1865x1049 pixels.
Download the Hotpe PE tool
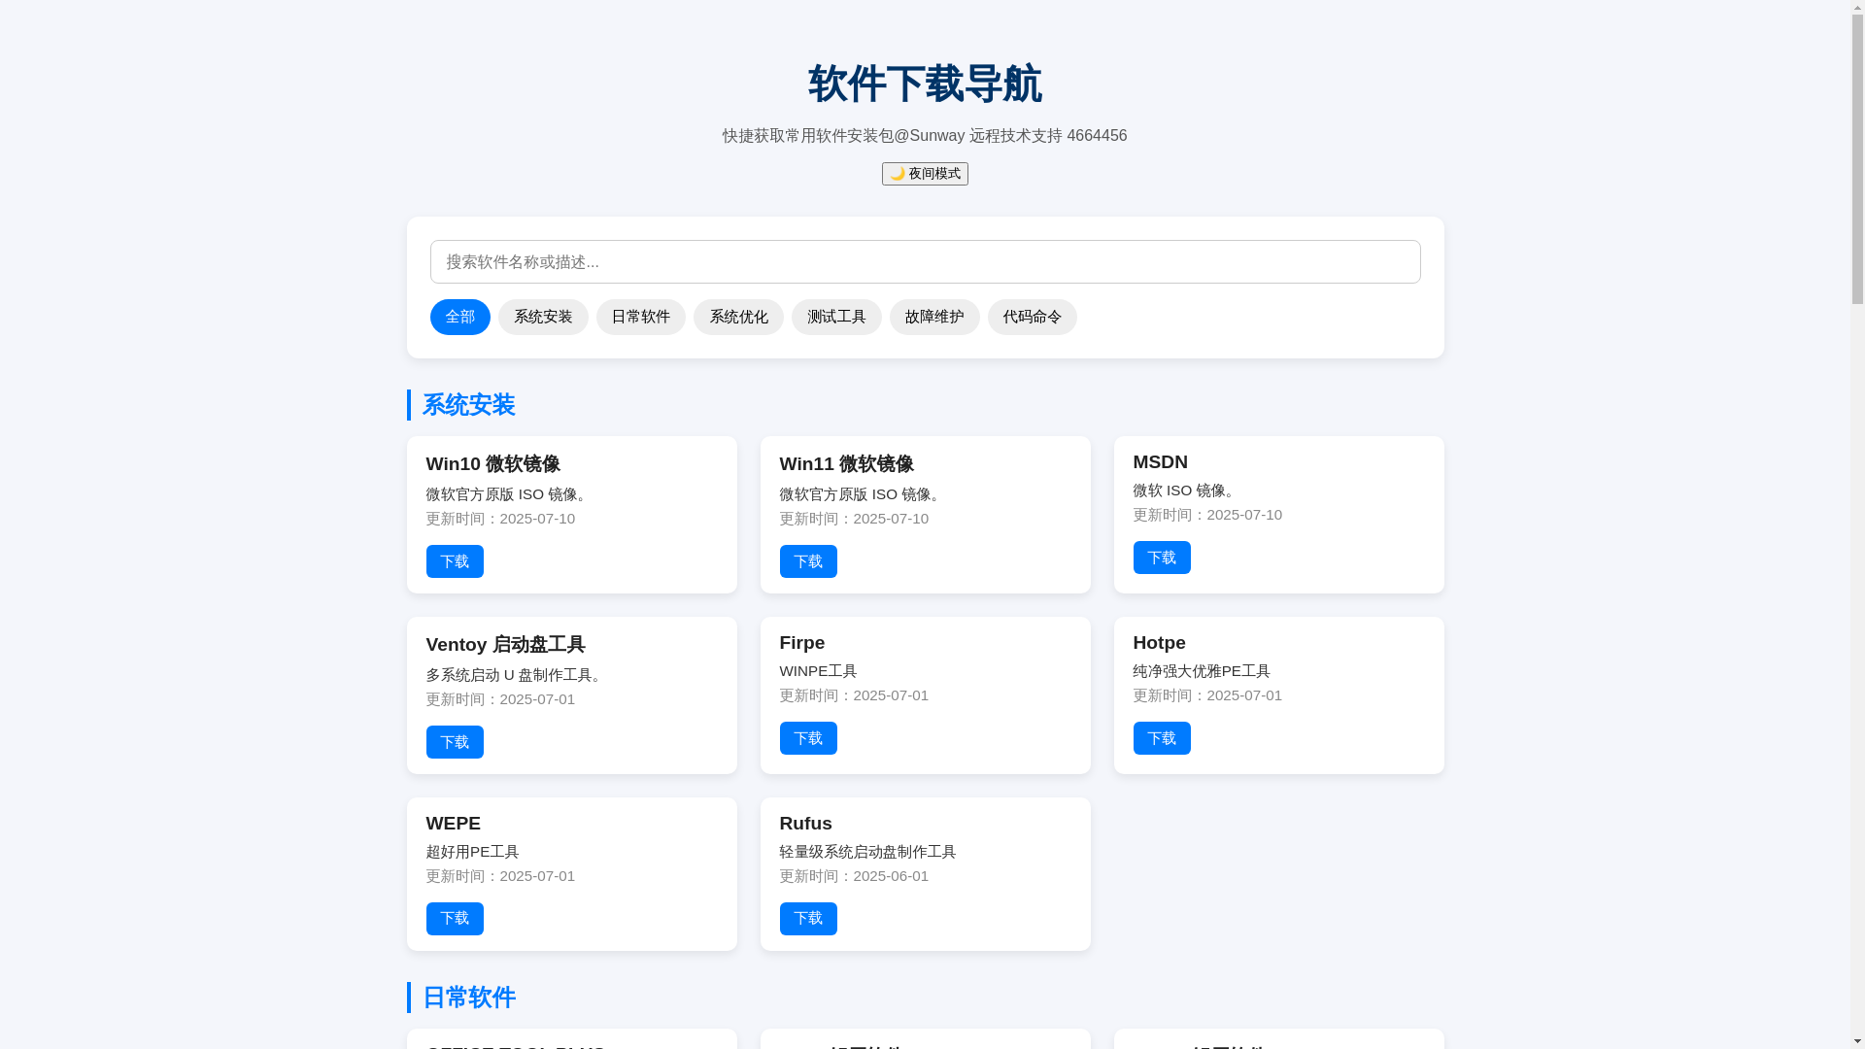coord(1162,738)
